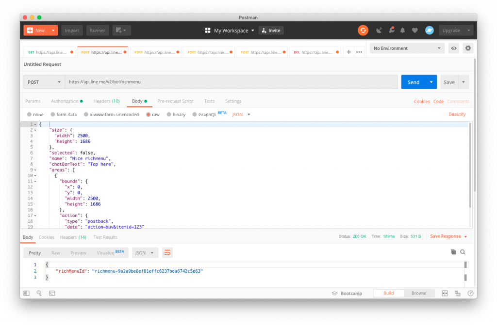Screen dimensions: 497x325
Task: Switch to Browse mode
Action: (419, 294)
